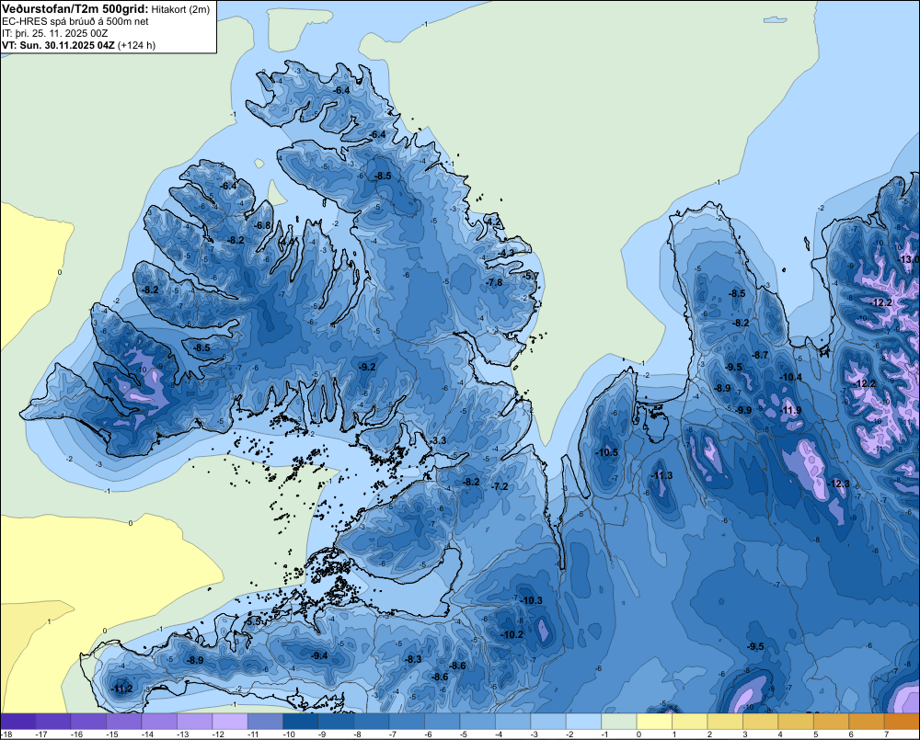Select the -8.3 temperature value
The width and height of the screenshot is (920, 740).
(413, 659)
